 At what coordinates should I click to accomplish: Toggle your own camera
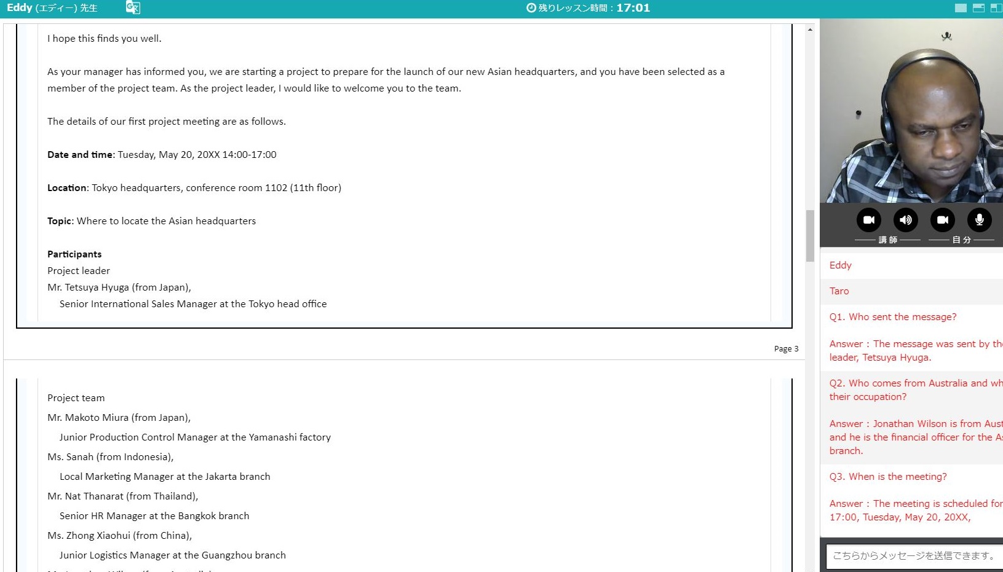coord(942,220)
